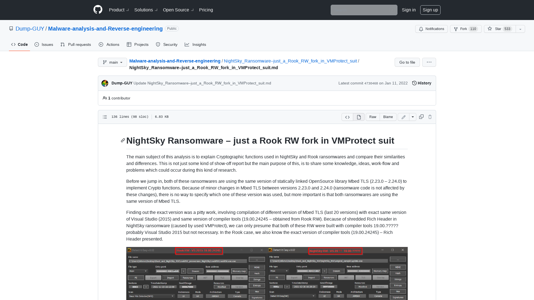Viewport: 534px width, 300px height.
Task: Open the Detect It Easy screenshot image
Action: click(x=267, y=273)
